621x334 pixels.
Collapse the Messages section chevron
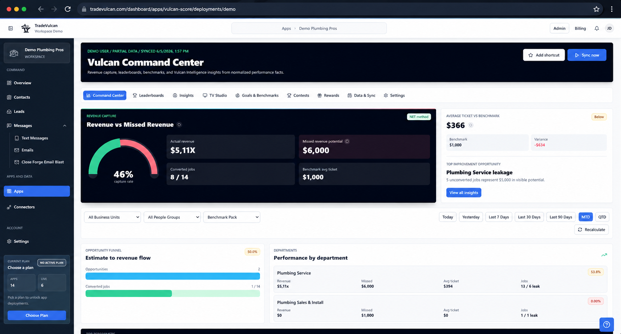(65, 126)
